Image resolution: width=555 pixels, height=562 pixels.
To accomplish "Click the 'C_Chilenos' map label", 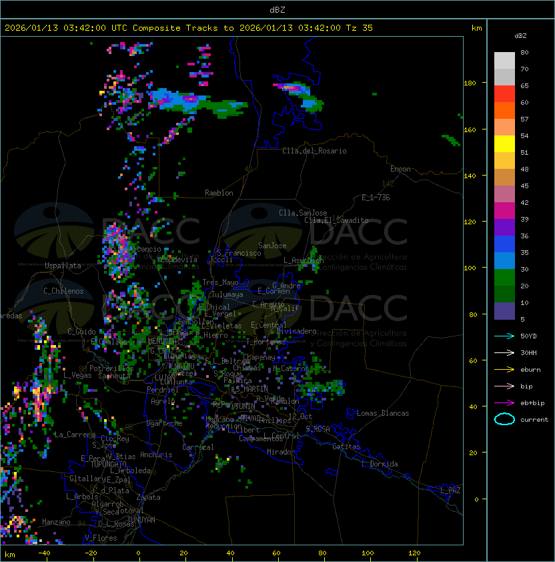I will 63,291.
